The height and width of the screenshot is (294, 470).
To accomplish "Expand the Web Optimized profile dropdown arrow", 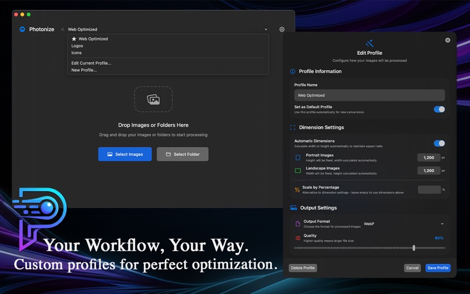I will point(266,29).
